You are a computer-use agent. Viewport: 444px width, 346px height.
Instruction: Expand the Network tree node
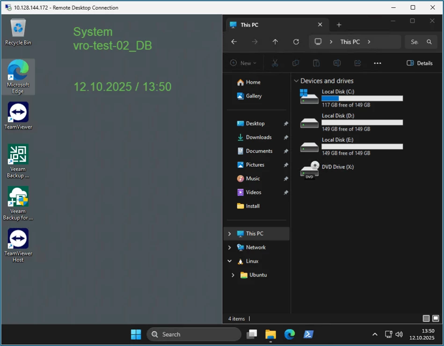[x=229, y=247]
